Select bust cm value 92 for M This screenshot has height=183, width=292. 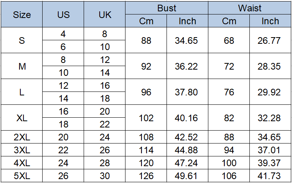(x=146, y=66)
